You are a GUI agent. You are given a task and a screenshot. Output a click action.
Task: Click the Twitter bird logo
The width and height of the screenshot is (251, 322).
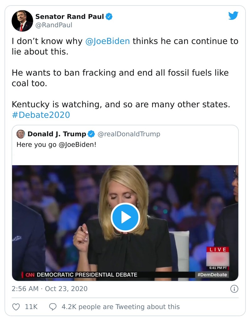click(233, 15)
